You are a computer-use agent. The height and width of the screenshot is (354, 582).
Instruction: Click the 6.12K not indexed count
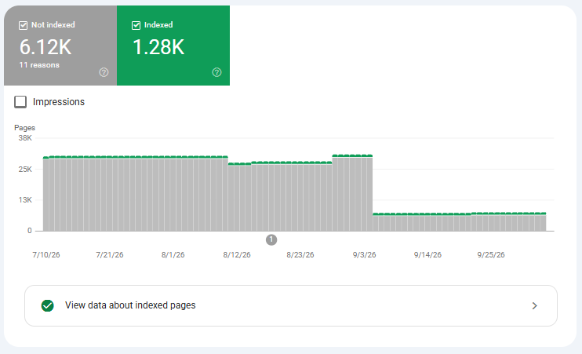pos(45,47)
